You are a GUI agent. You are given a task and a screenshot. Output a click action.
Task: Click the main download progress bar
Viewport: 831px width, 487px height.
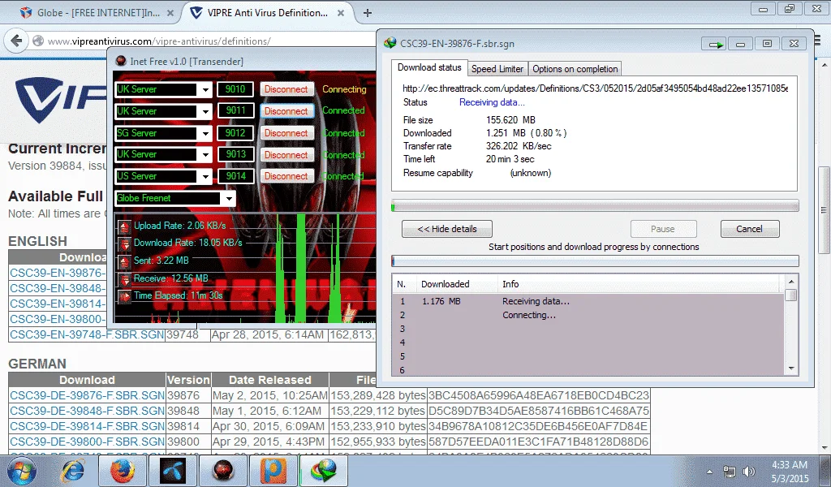595,207
